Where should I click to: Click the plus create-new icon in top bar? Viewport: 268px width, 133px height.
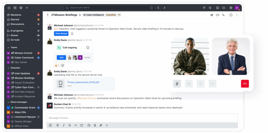[27, 8]
